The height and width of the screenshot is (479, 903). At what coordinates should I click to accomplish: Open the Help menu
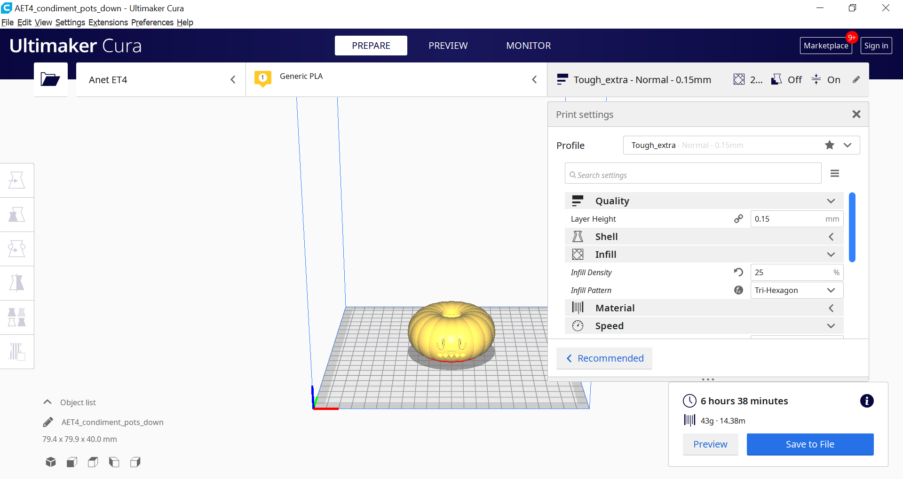pyautogui.click(x=185, y=23)
